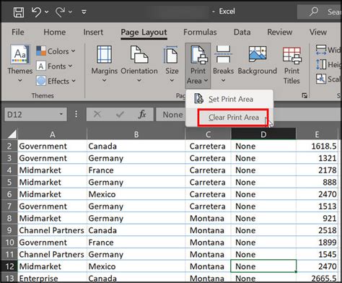Viewport: 342px width, 283px height.
Task: Click selected cell D12 with None
Action: pos(263,266)
